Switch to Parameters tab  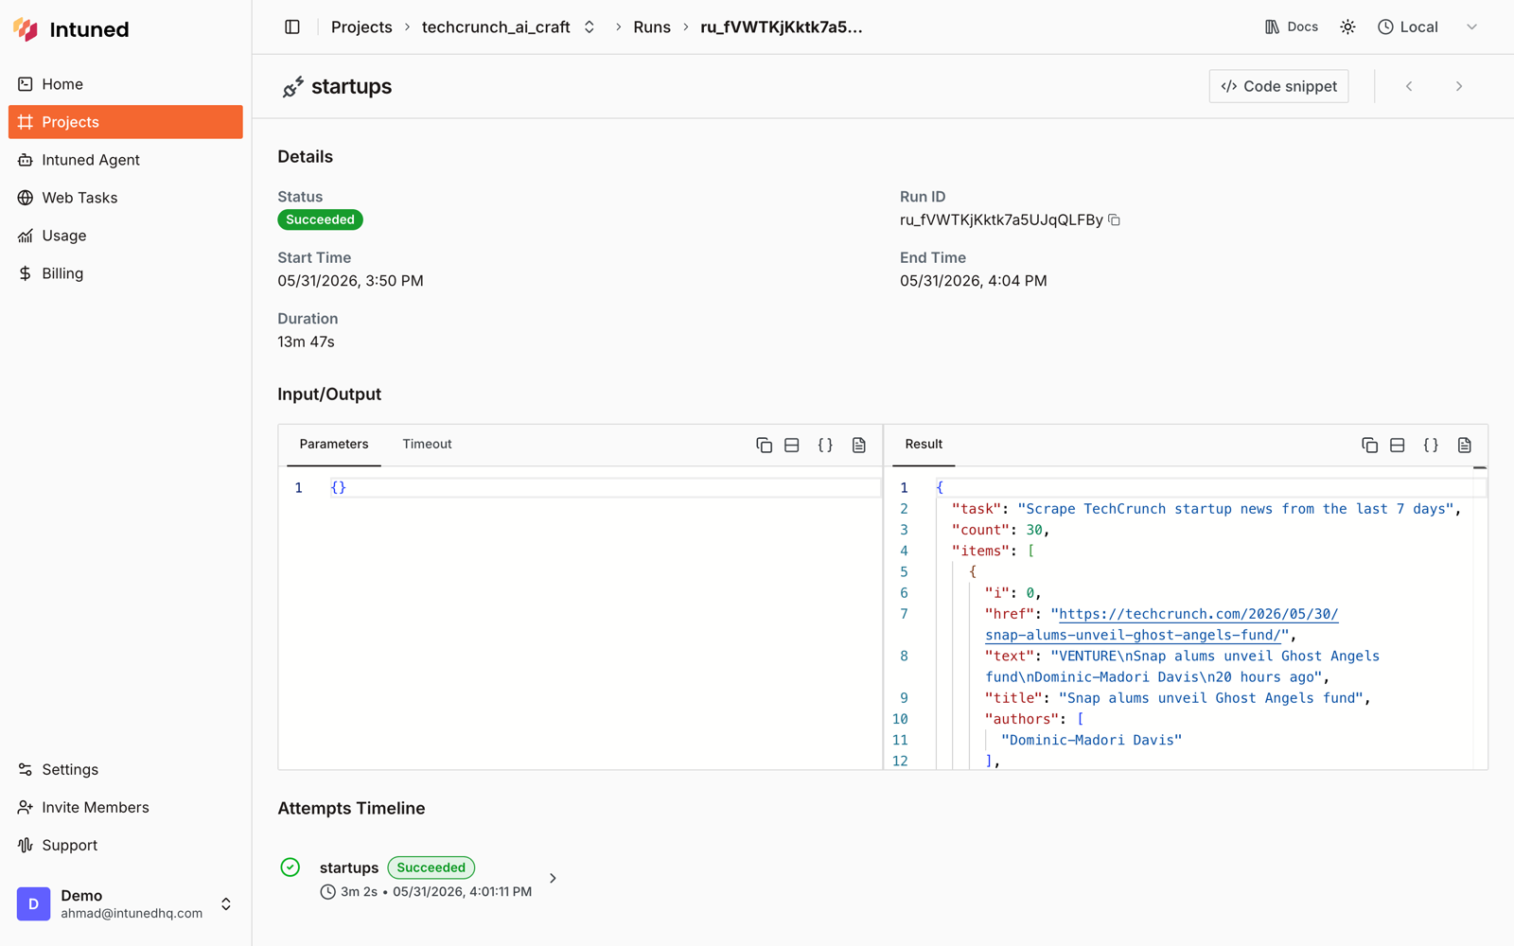pos(334,444)
